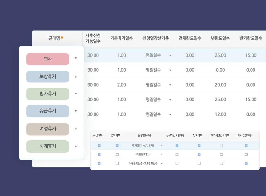Image resolution: width=266 pixels, height=196 pixels.
Task: Check 근무시간포함여부 in the third row
Action: [x=176, y=163]
